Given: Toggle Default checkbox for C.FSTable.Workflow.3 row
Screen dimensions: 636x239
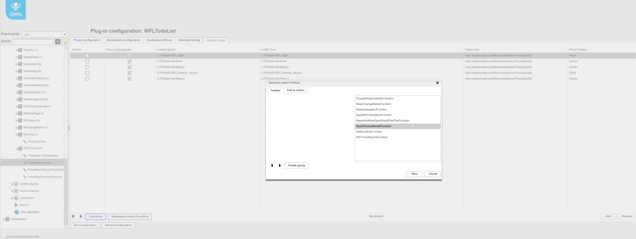Looking at the screenshot, I should 87,79.
